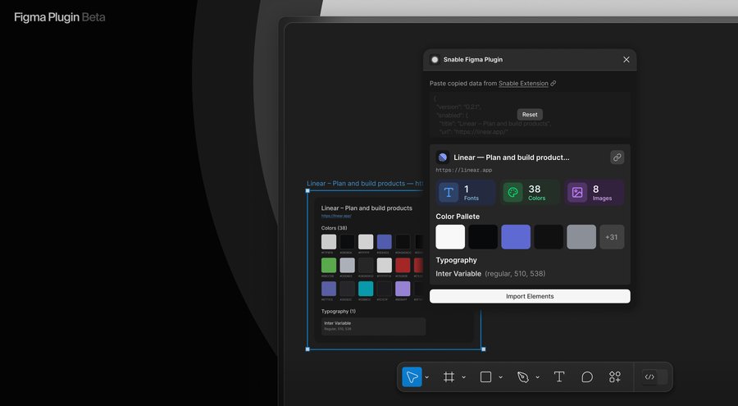
Task: Click the Reset button
Action: tap(530, 115)
